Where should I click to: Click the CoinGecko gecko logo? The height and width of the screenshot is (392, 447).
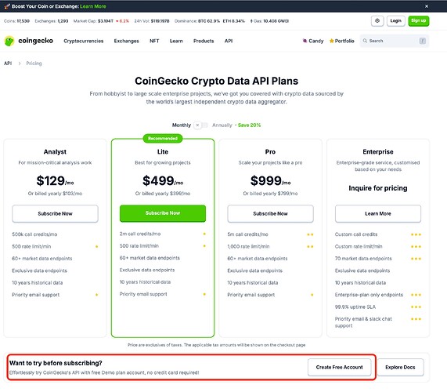[x=9, y=41]
